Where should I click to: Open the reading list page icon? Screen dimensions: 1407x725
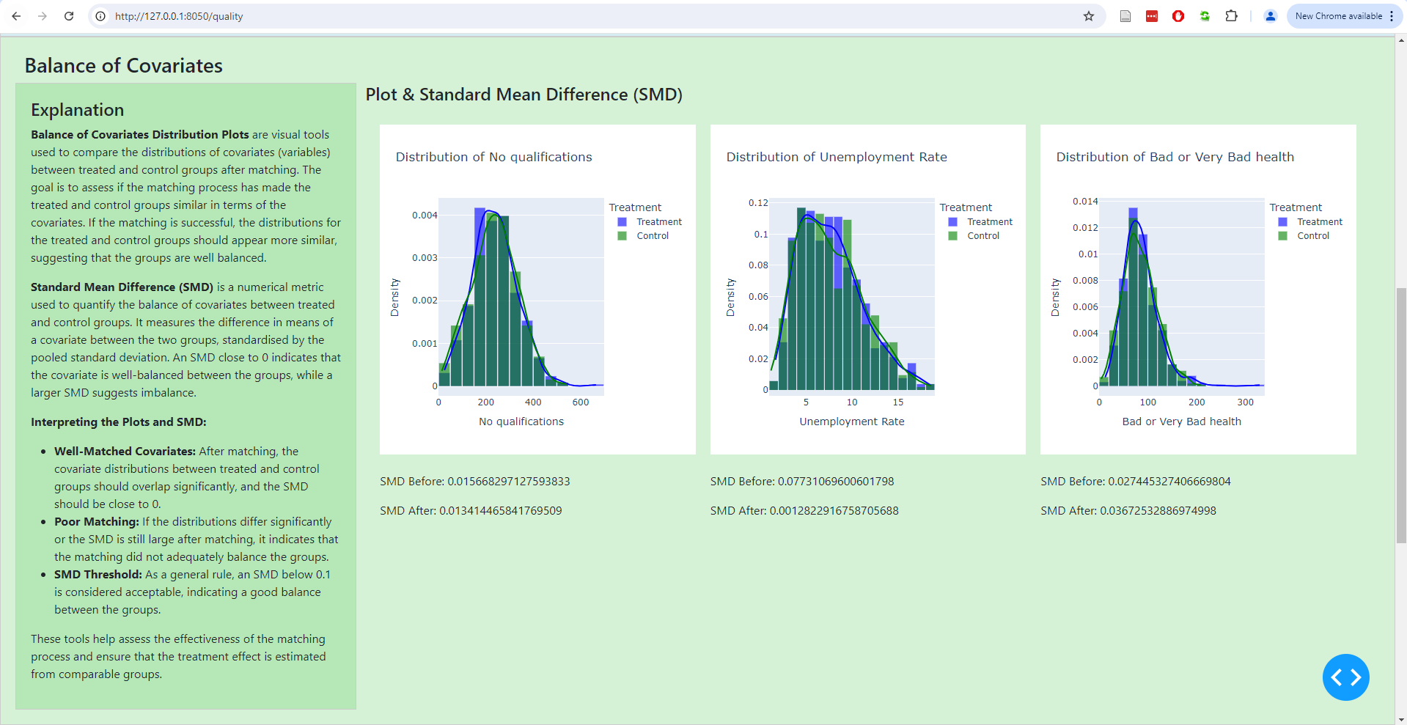(x=1125, y=15)
